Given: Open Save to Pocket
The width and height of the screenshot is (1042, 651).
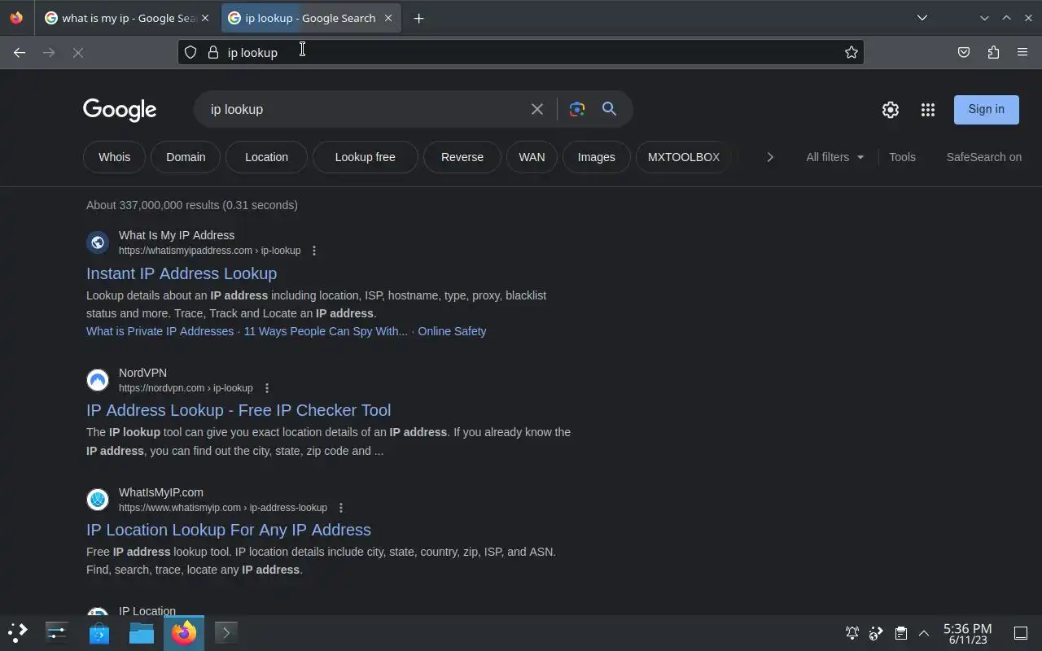Looking at the screenshot, I should click(964, 52).
